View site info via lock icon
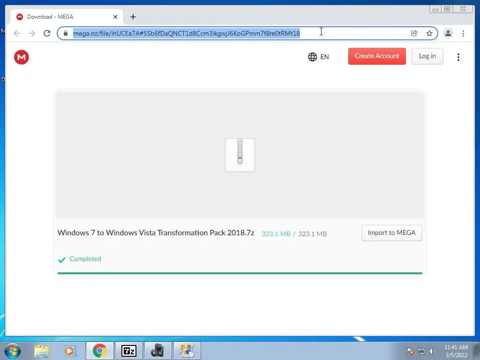 [x=66, y=33]
